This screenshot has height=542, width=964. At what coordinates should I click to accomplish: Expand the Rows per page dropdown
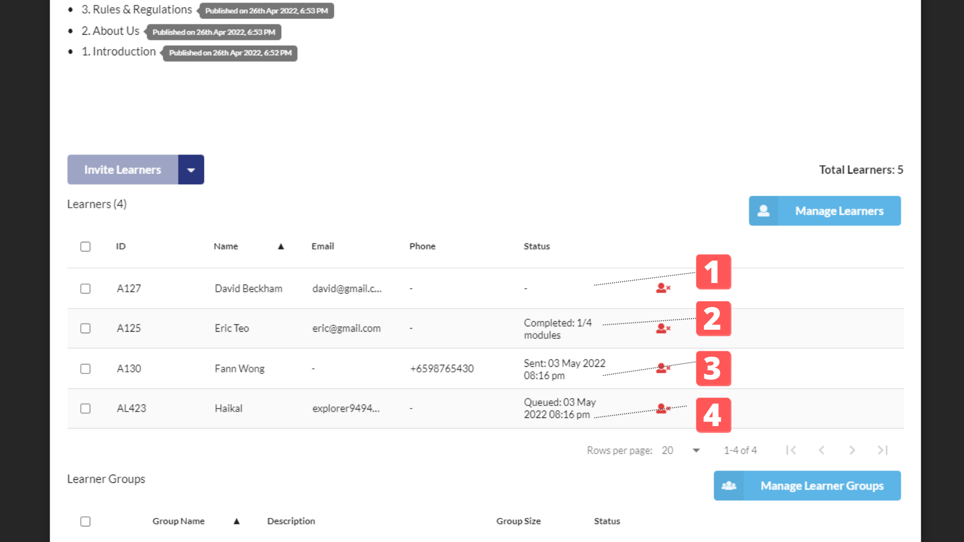click(696, 450)
